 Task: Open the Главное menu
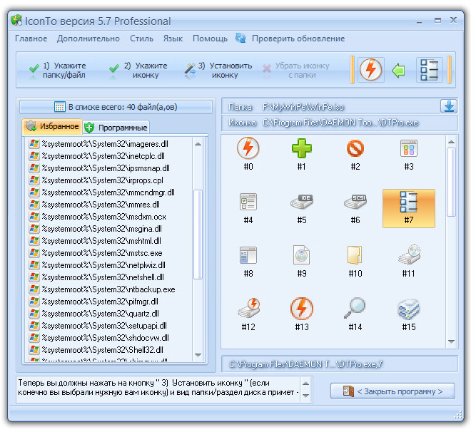pos(31,38)
